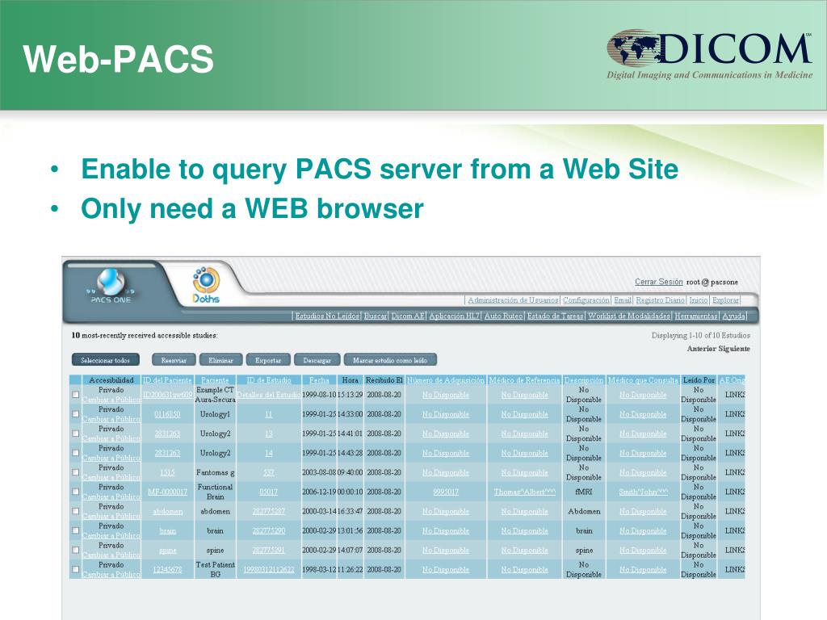Click Smith^John consulting physician link
The image size is (827, 620).
(x=643, y=492)
